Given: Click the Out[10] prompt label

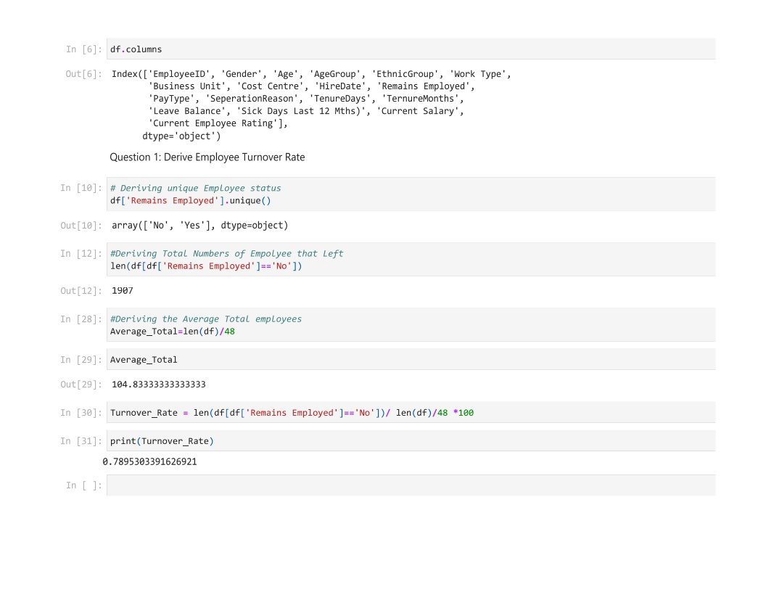Looking at the screenshot, I should [x=81, y=225].
